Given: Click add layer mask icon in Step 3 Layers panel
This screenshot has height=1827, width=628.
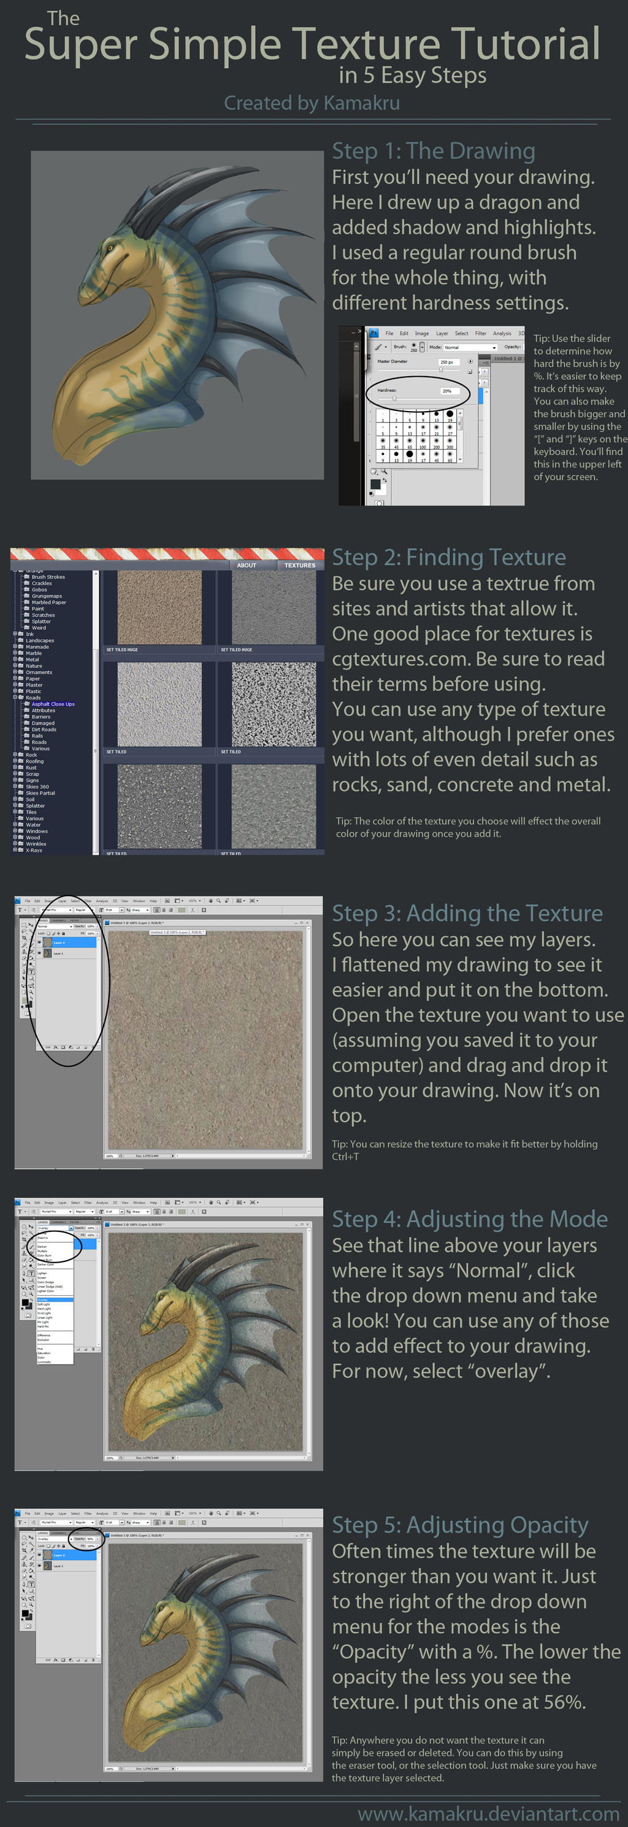Looking at the screenshot, I should coord(63,1047).
